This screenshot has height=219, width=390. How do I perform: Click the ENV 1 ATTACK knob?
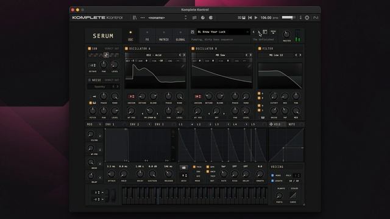(x=112, y=174)
